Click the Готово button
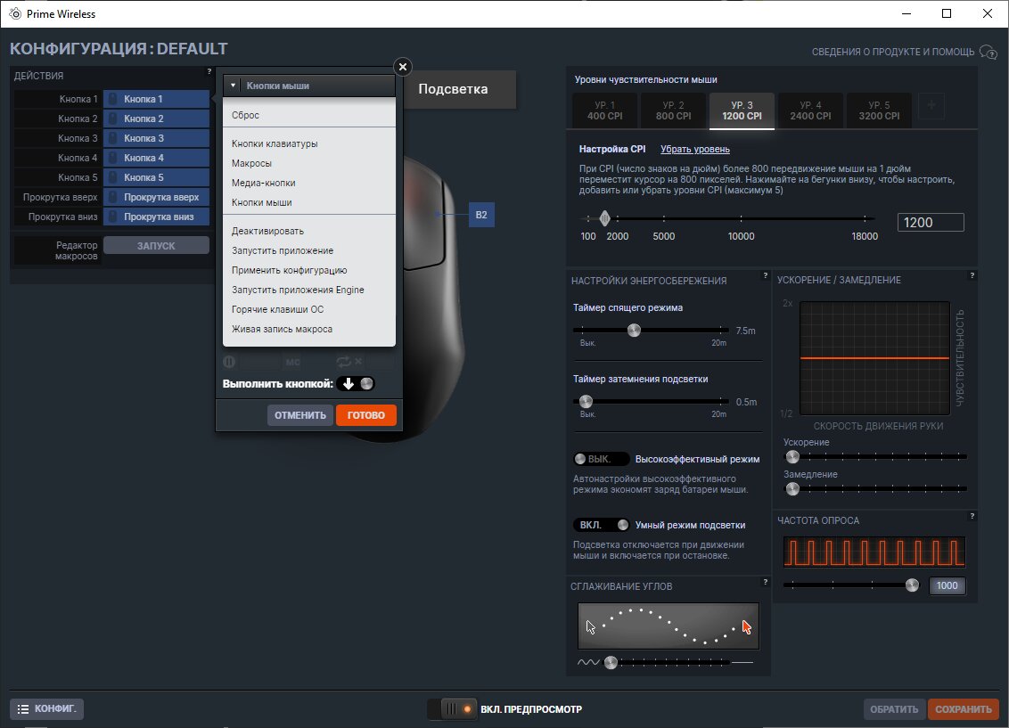This screenshot has width=1009, height=728. [x=366, y=415]
